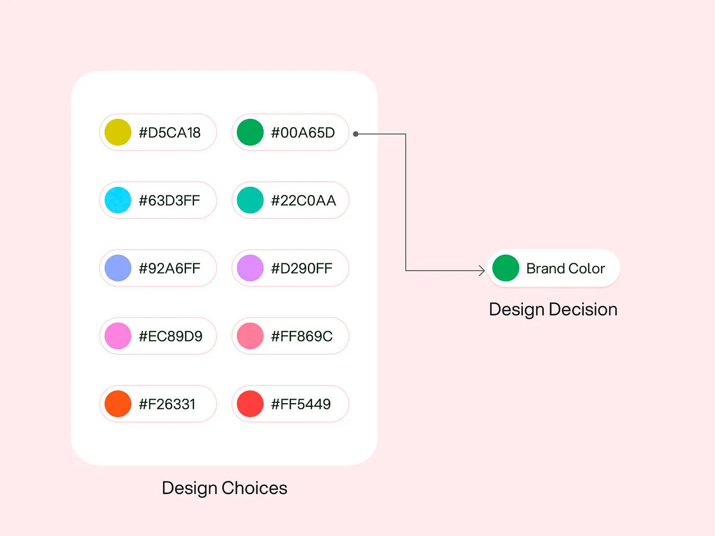Click the #63D3FF hex code text
715x536 pixels.
[170, 201]
